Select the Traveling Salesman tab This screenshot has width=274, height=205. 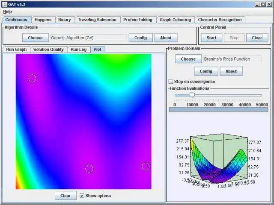pos(97,20)
